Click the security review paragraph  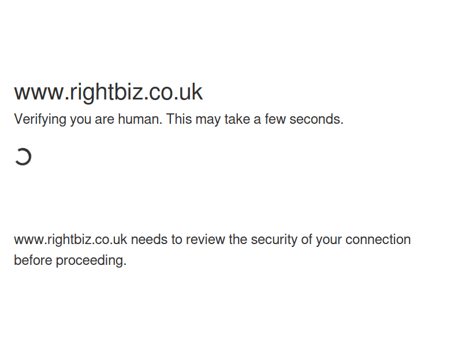tap(212, 250)
